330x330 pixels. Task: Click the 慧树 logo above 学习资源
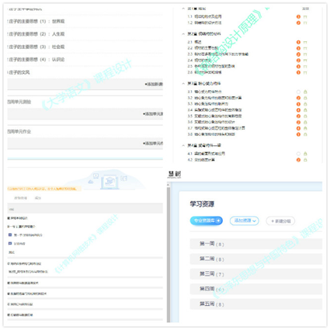point(175,174)
